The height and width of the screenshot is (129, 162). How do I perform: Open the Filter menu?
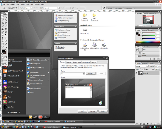pyautogui.click(x=27, y=4)
